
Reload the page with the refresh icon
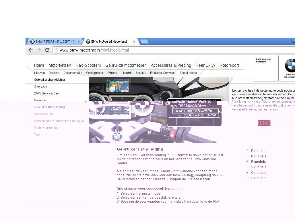pyautogui.click(x=47, y=50)
